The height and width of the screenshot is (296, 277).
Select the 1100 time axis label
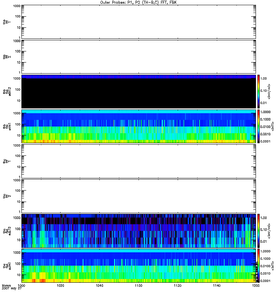point(138,286)
